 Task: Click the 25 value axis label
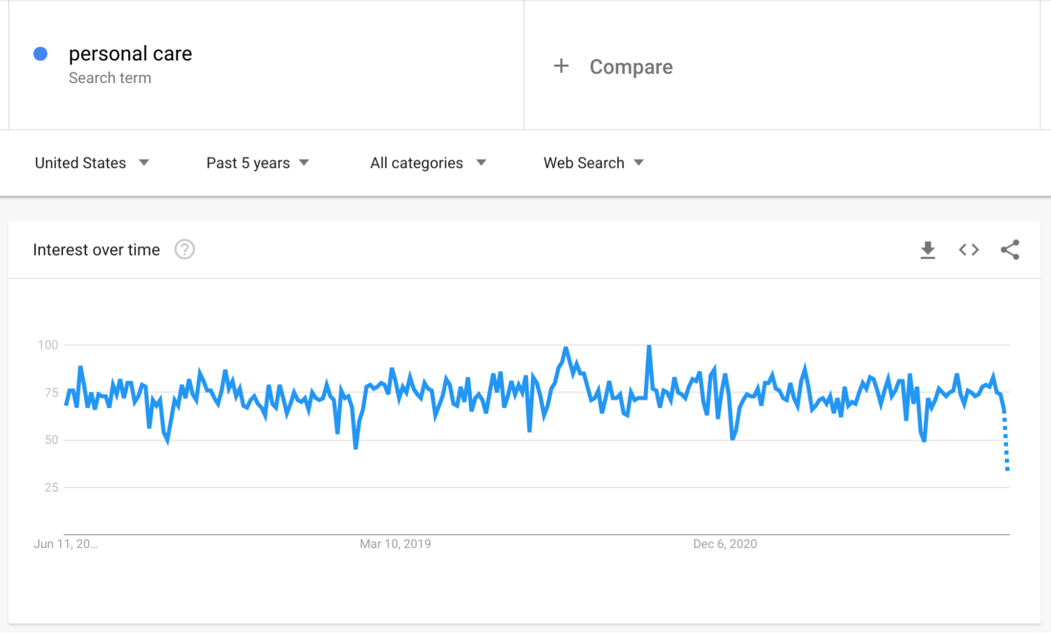coord(52,487)
